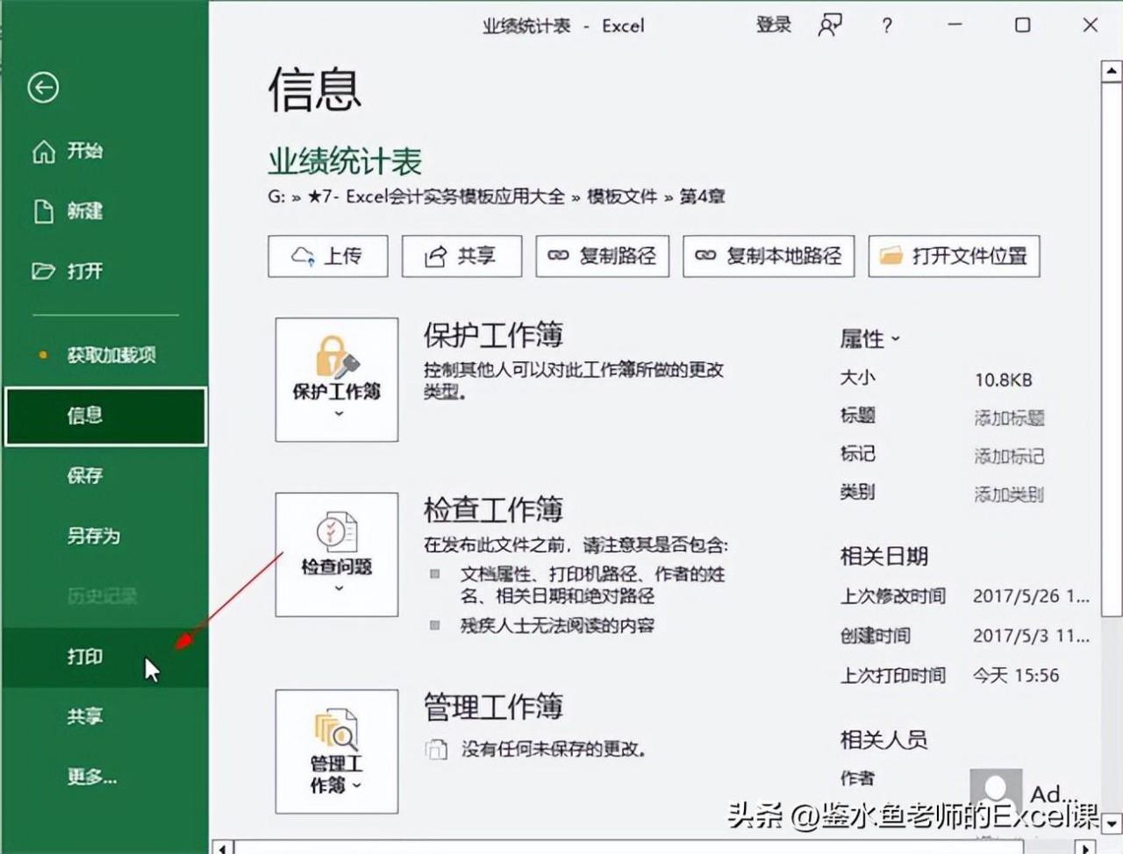Expand the 属性 dropdown
The width and height of the screenshot is (1123, 854).
870,338
